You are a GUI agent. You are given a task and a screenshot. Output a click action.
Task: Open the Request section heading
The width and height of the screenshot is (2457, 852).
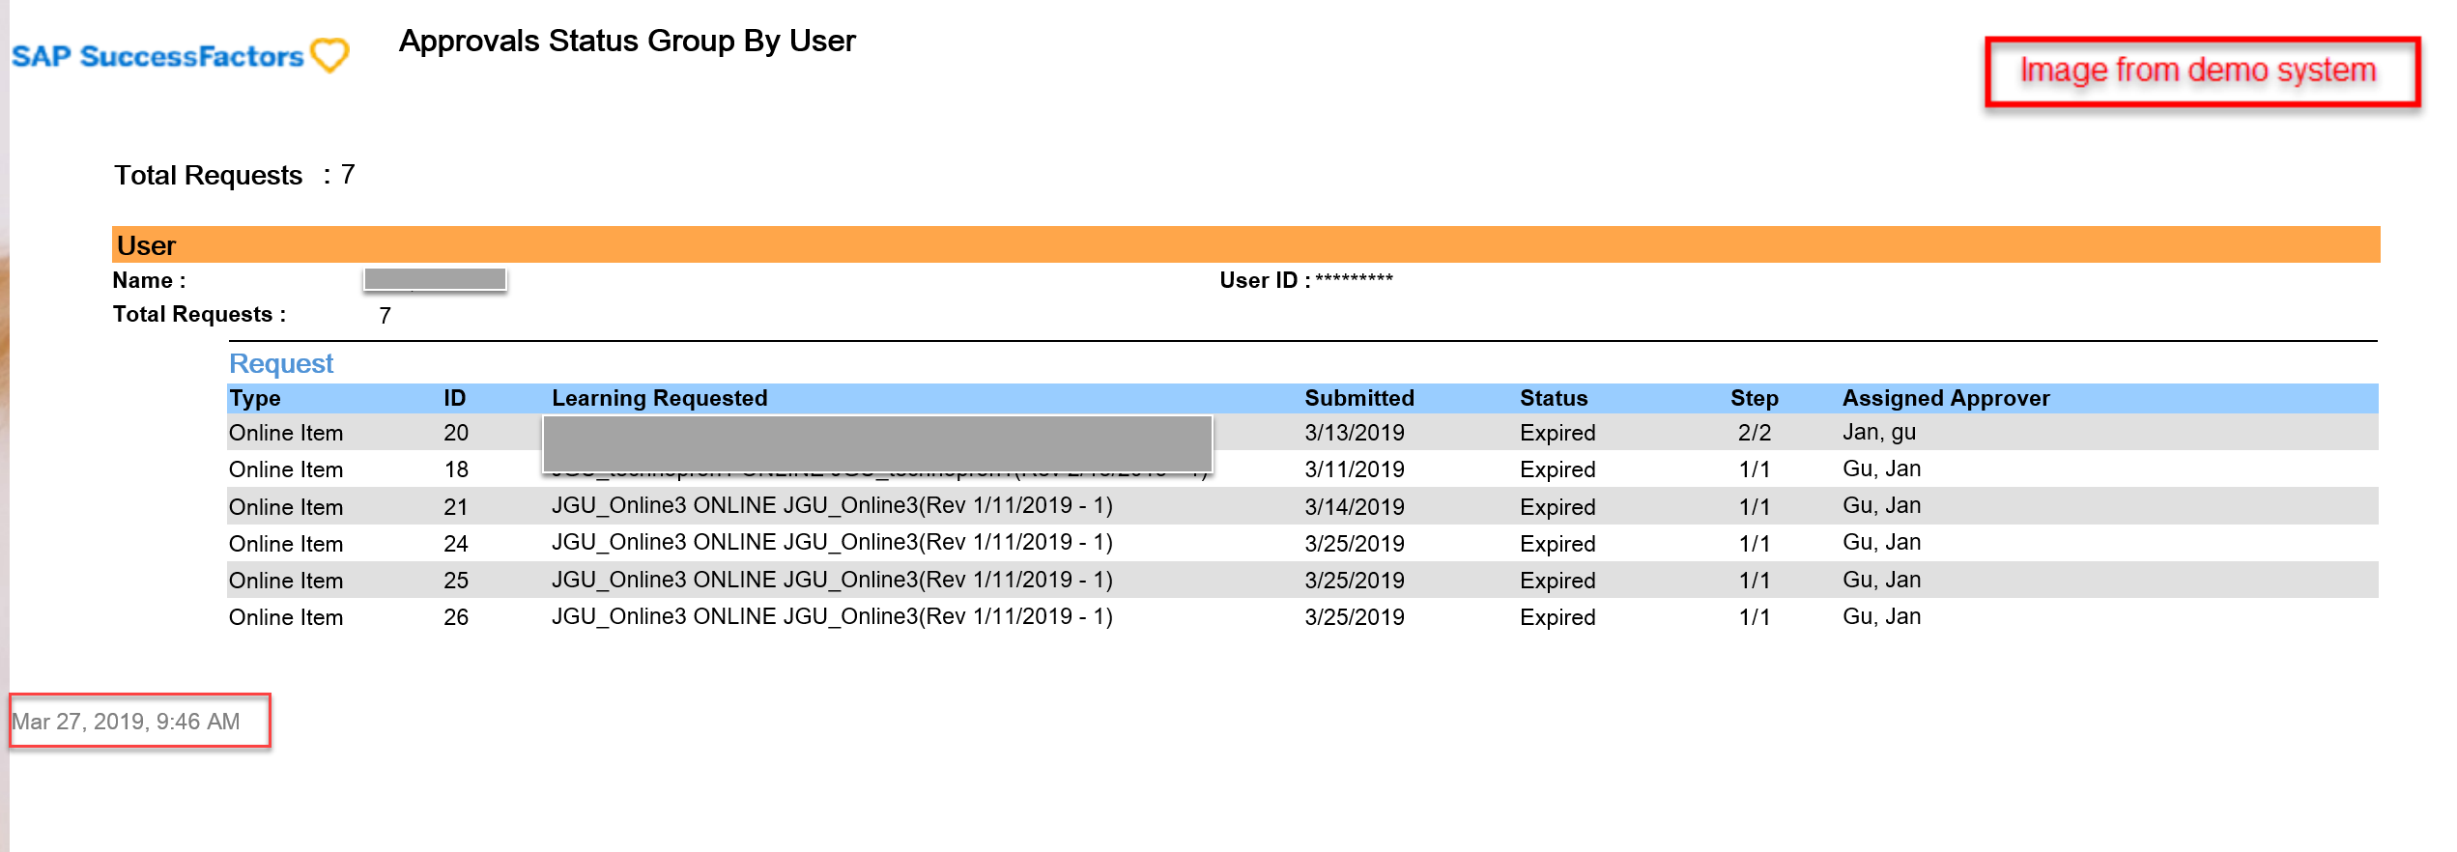280,363
